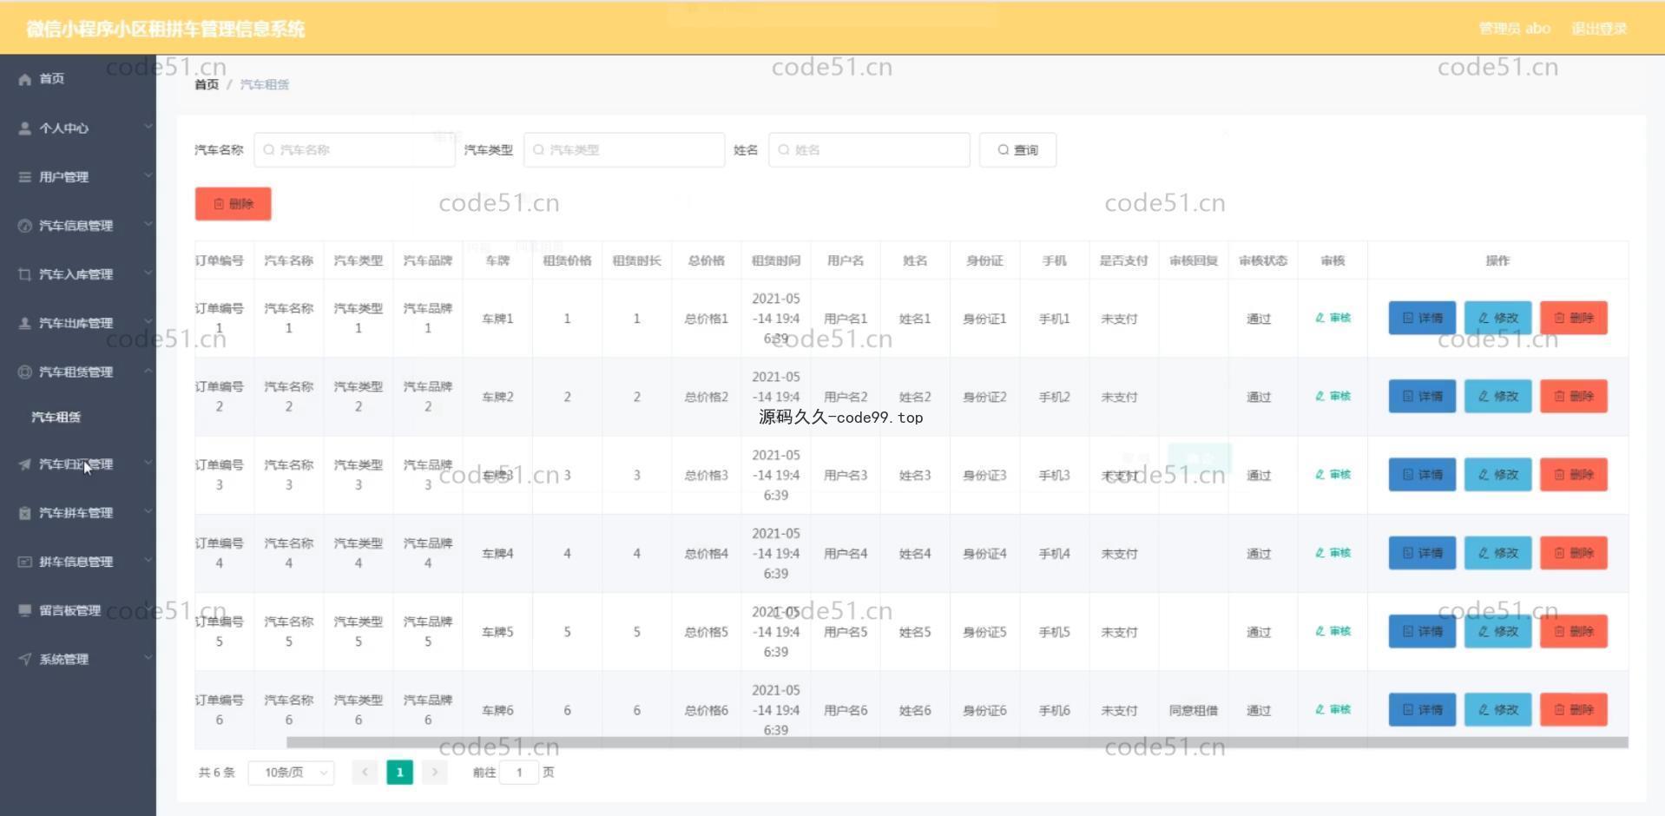Click the 车牌3 cell
The image size is (1665, 816).
pos(497,475)
